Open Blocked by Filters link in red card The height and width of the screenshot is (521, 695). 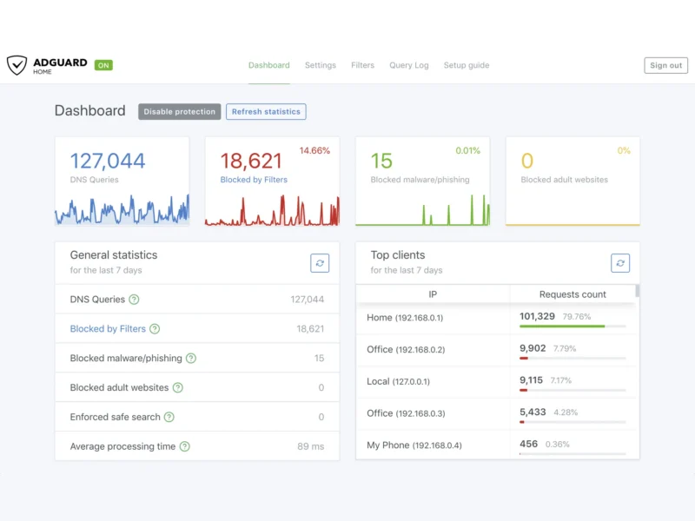254,180
